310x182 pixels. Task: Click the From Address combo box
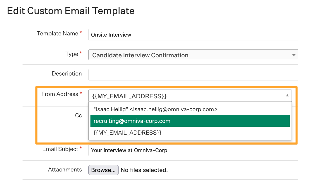[x=190, y=96]
